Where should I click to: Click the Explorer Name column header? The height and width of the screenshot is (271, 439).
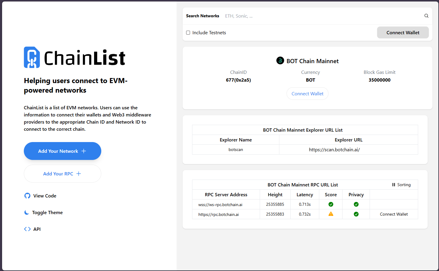click(236, 140)
